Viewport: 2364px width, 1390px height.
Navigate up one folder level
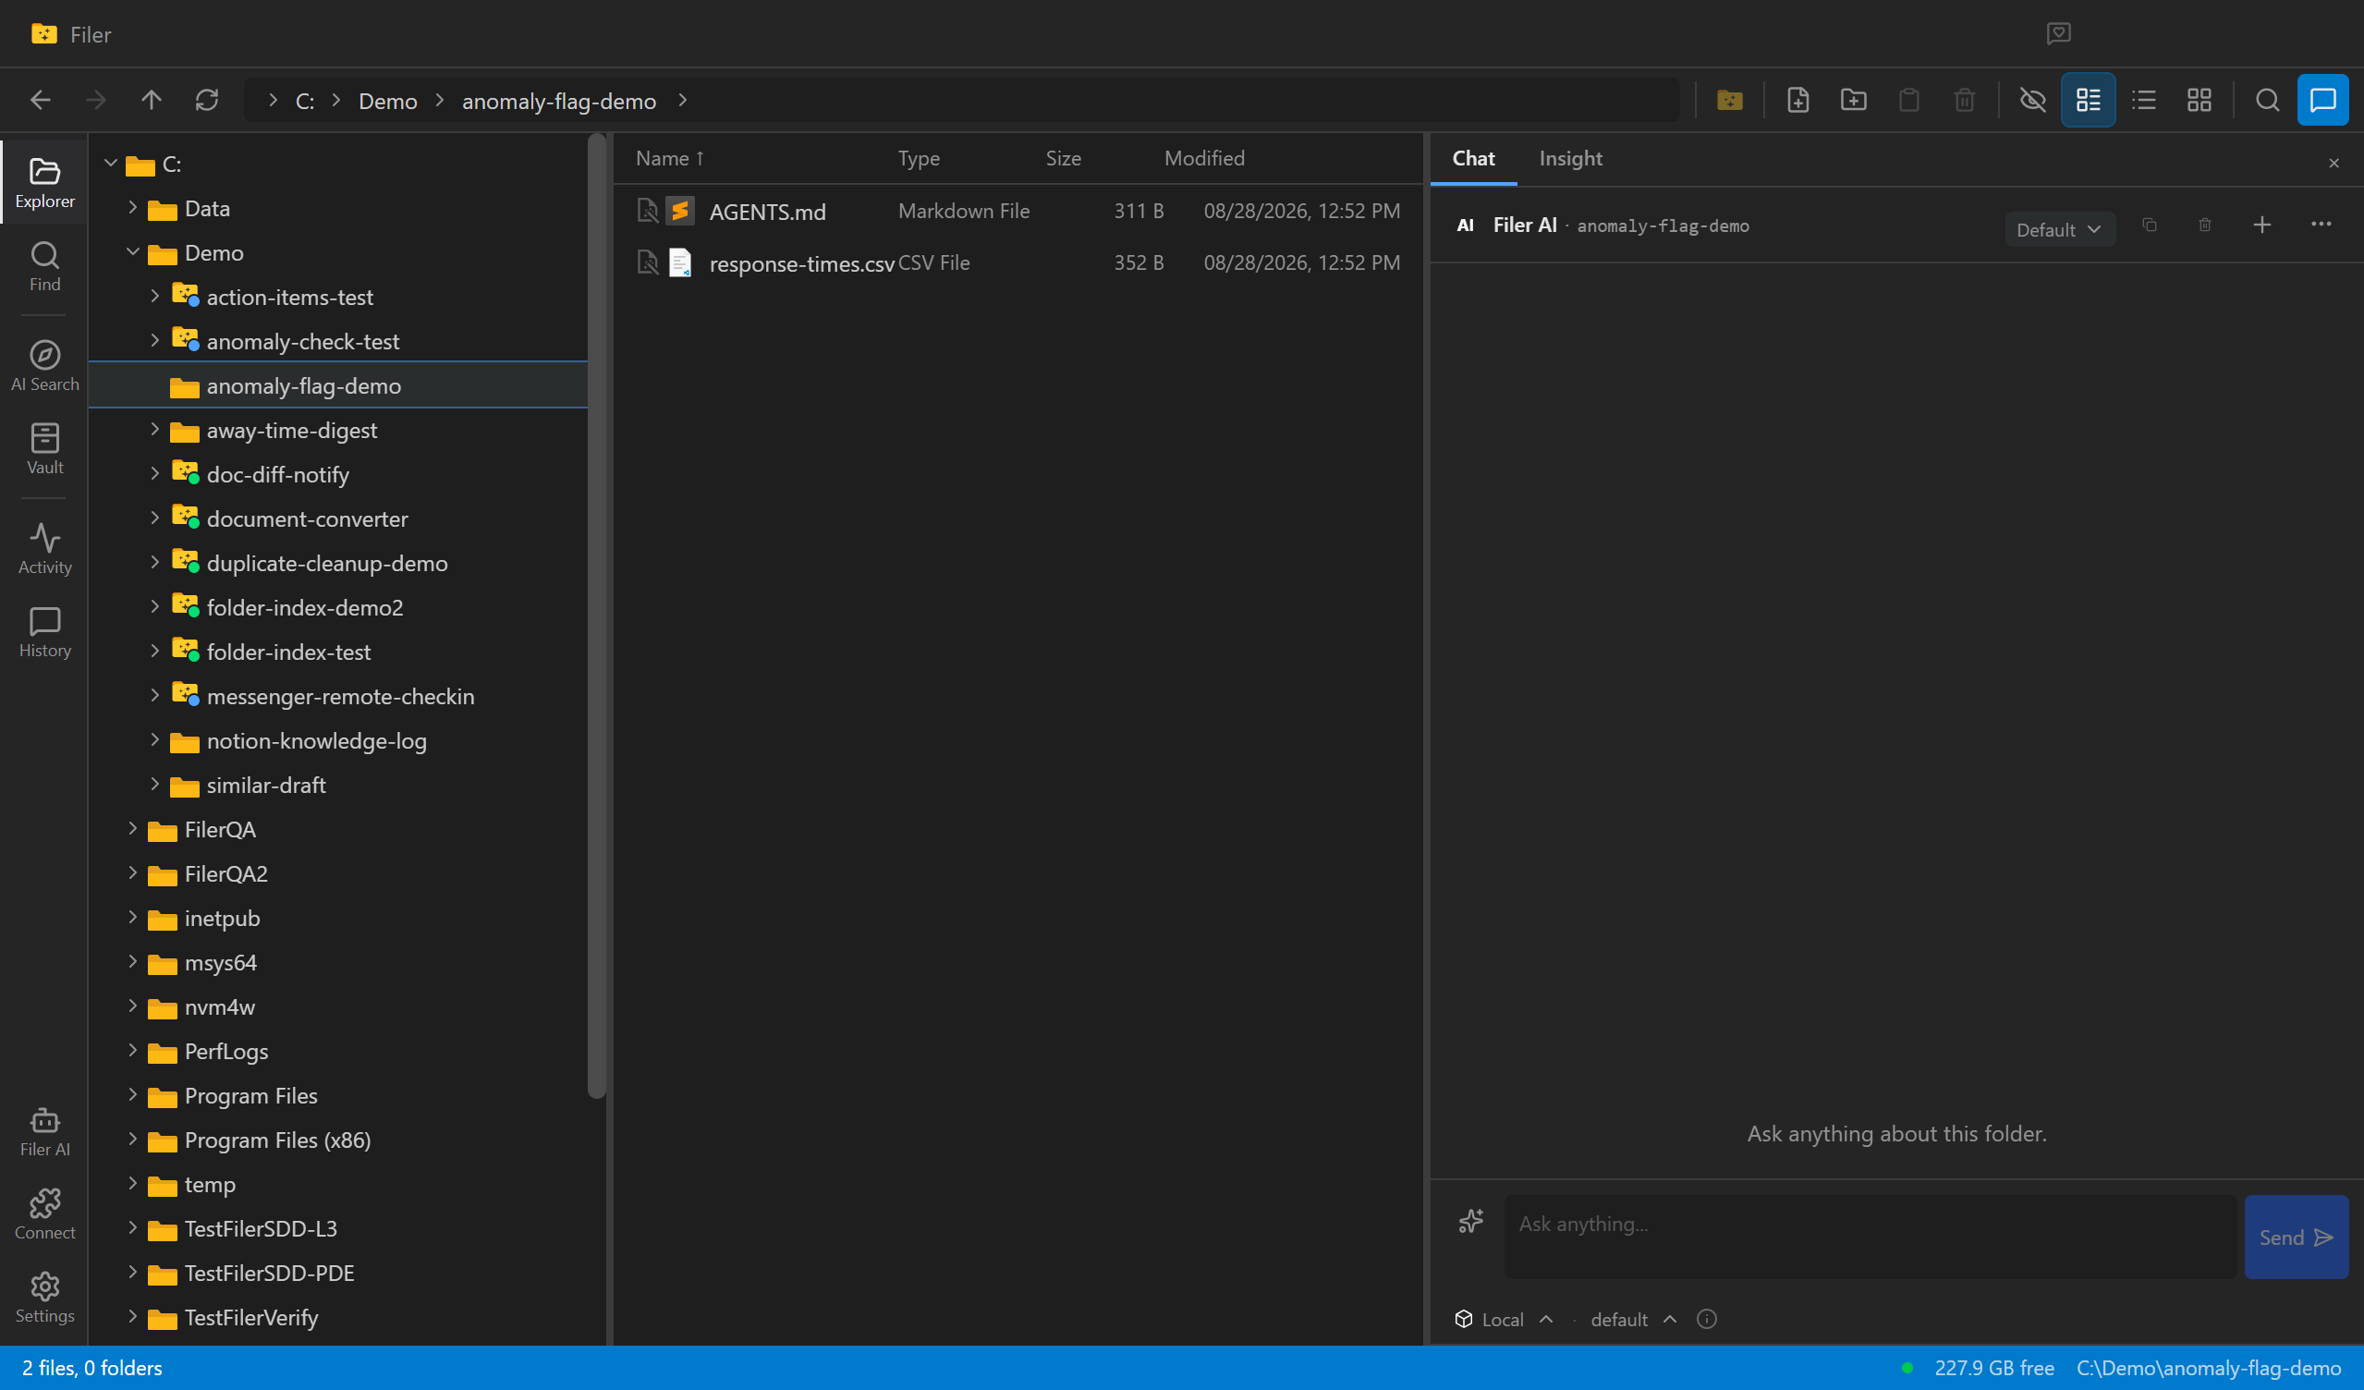pyautogui.click(x=151, y=101)
